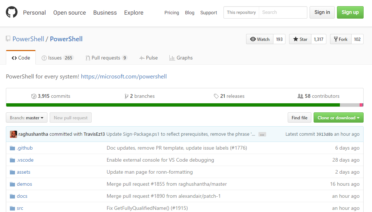The image size is (372, 212).
Task: Click the contributors icon
Action: (x=300, y=96)
